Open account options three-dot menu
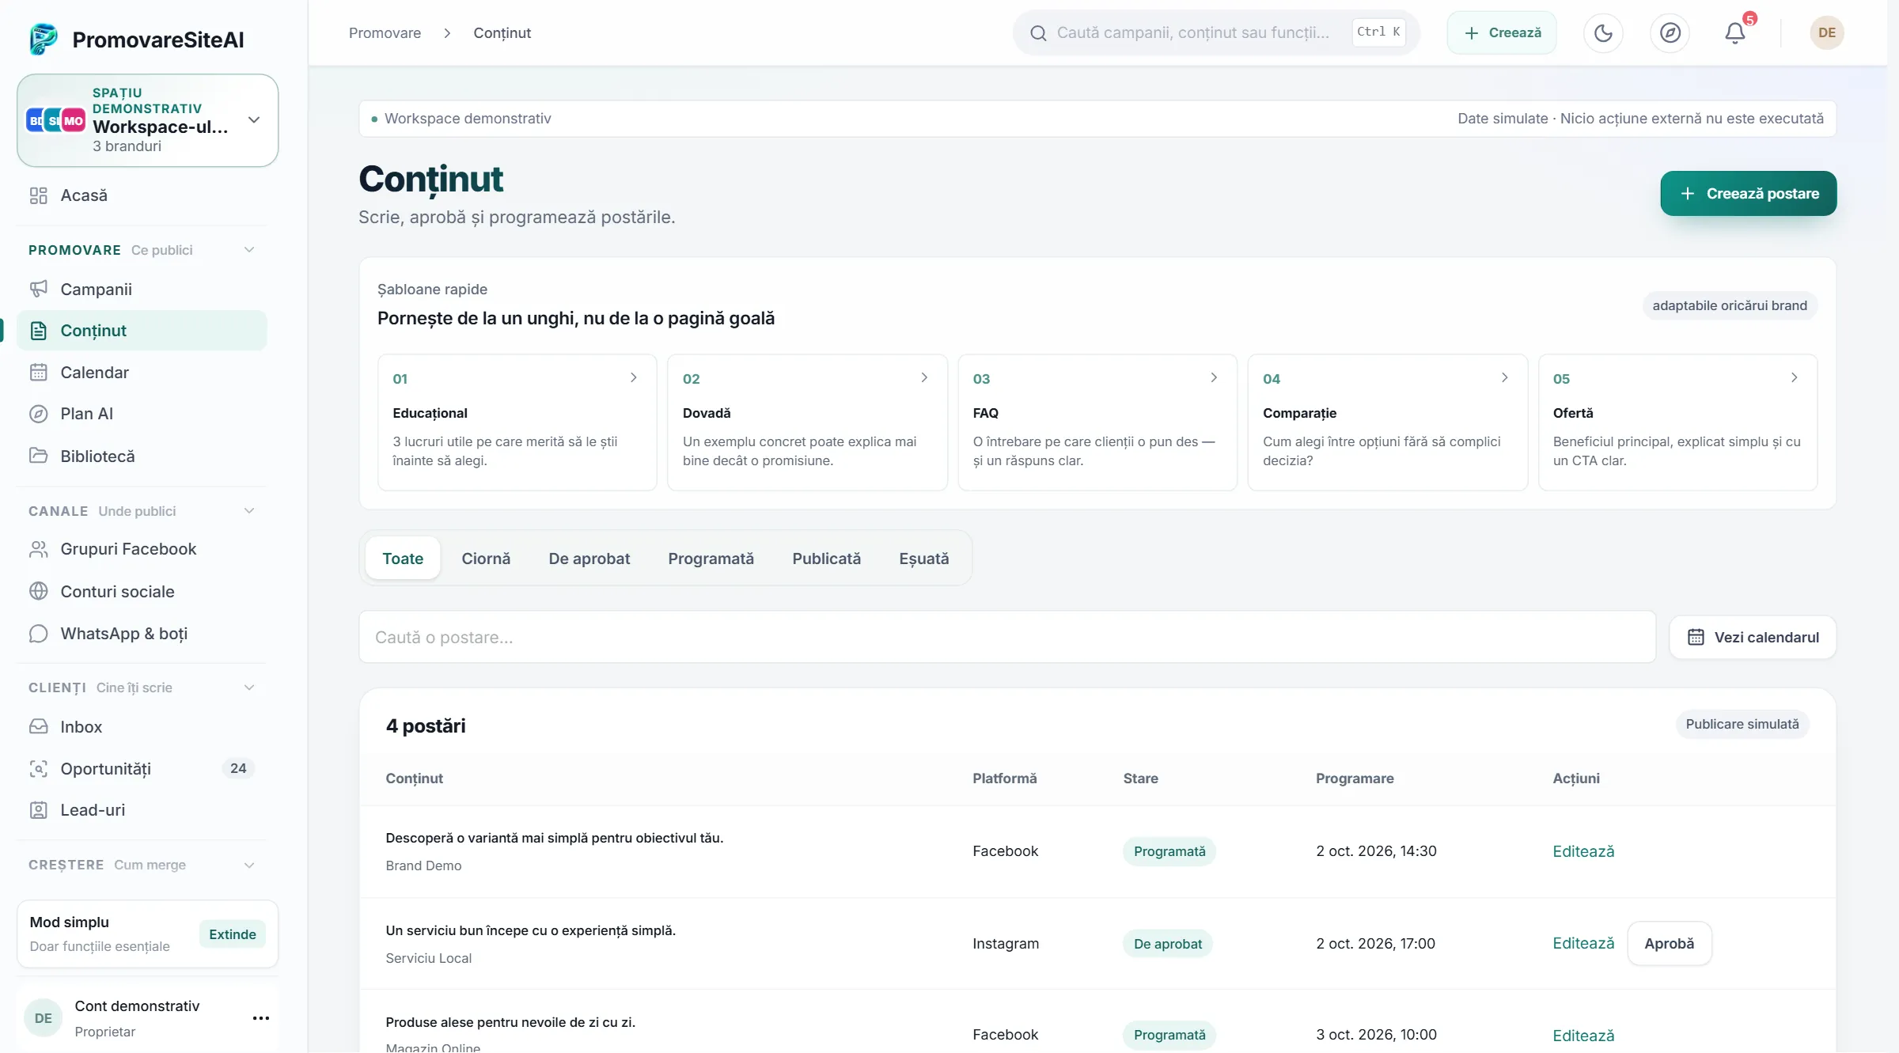 pyautogui.click(x=261, y=1018)
